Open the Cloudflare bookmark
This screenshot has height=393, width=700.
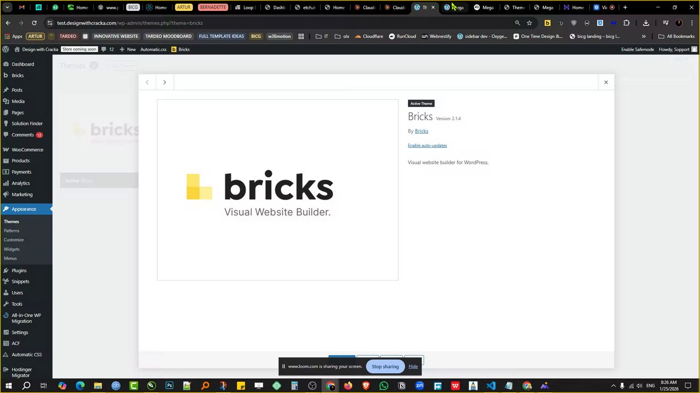(x=369, y=36)
